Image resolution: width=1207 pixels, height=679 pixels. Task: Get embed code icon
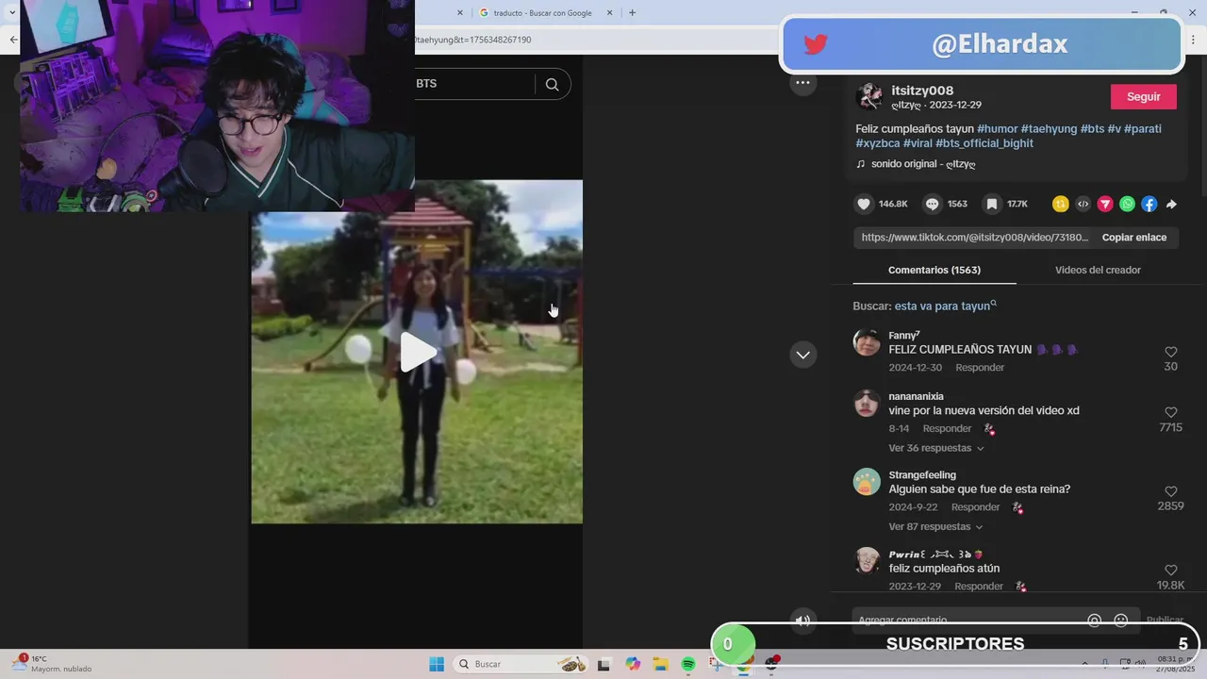coord(1083,204)
